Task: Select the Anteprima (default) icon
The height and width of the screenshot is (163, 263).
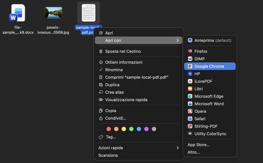Action: point(190,40)
